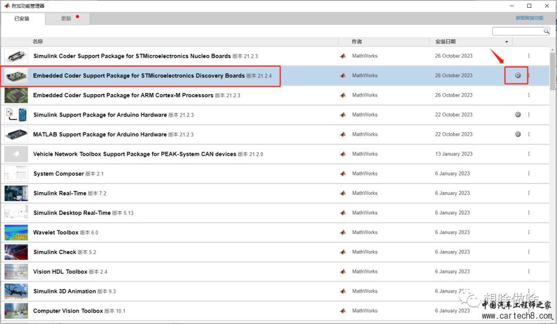The height and width of the screenshot is (324, 557).
Task: Select Vehicle Network Toolbox PEAK-System CAN package
Action: pyautogui.click(x=148, y=154)
